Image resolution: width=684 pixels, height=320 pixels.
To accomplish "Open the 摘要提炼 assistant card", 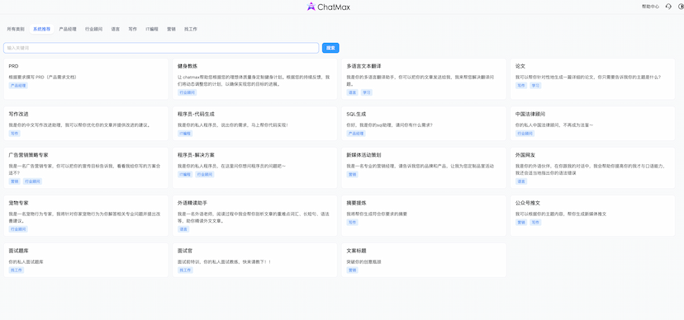I will point(424,215).
